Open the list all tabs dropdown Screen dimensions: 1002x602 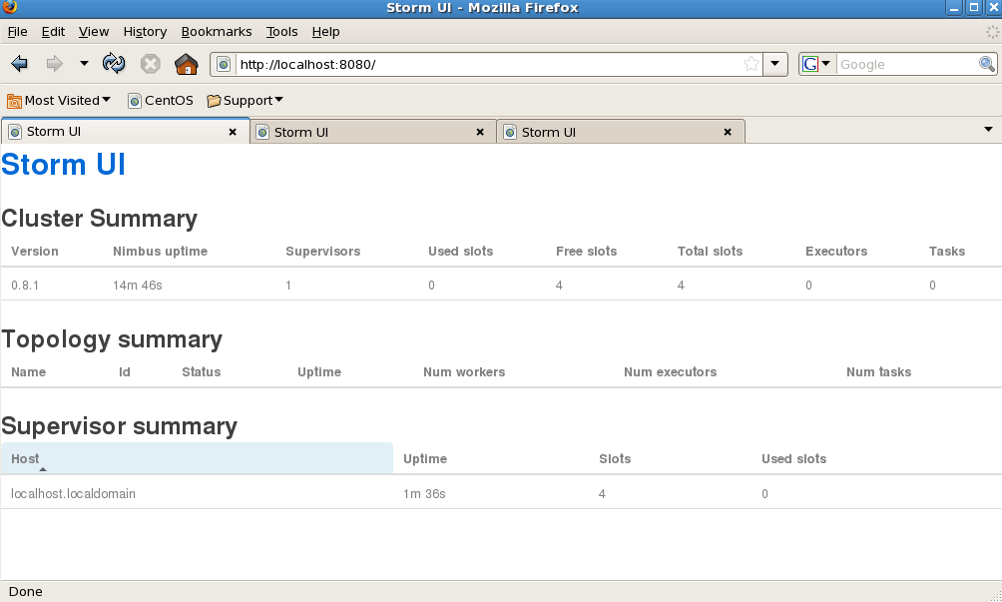click(x=988, y=130)
